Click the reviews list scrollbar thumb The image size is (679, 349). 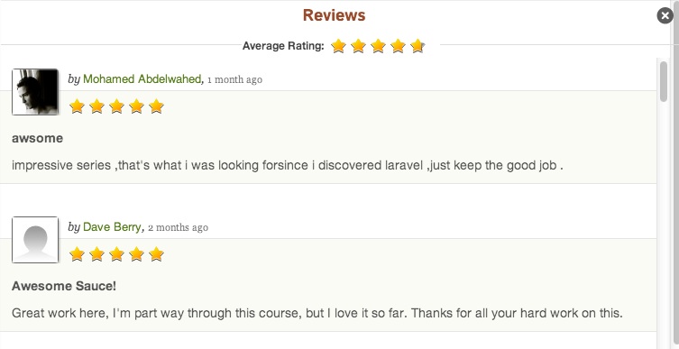[664, 82]
